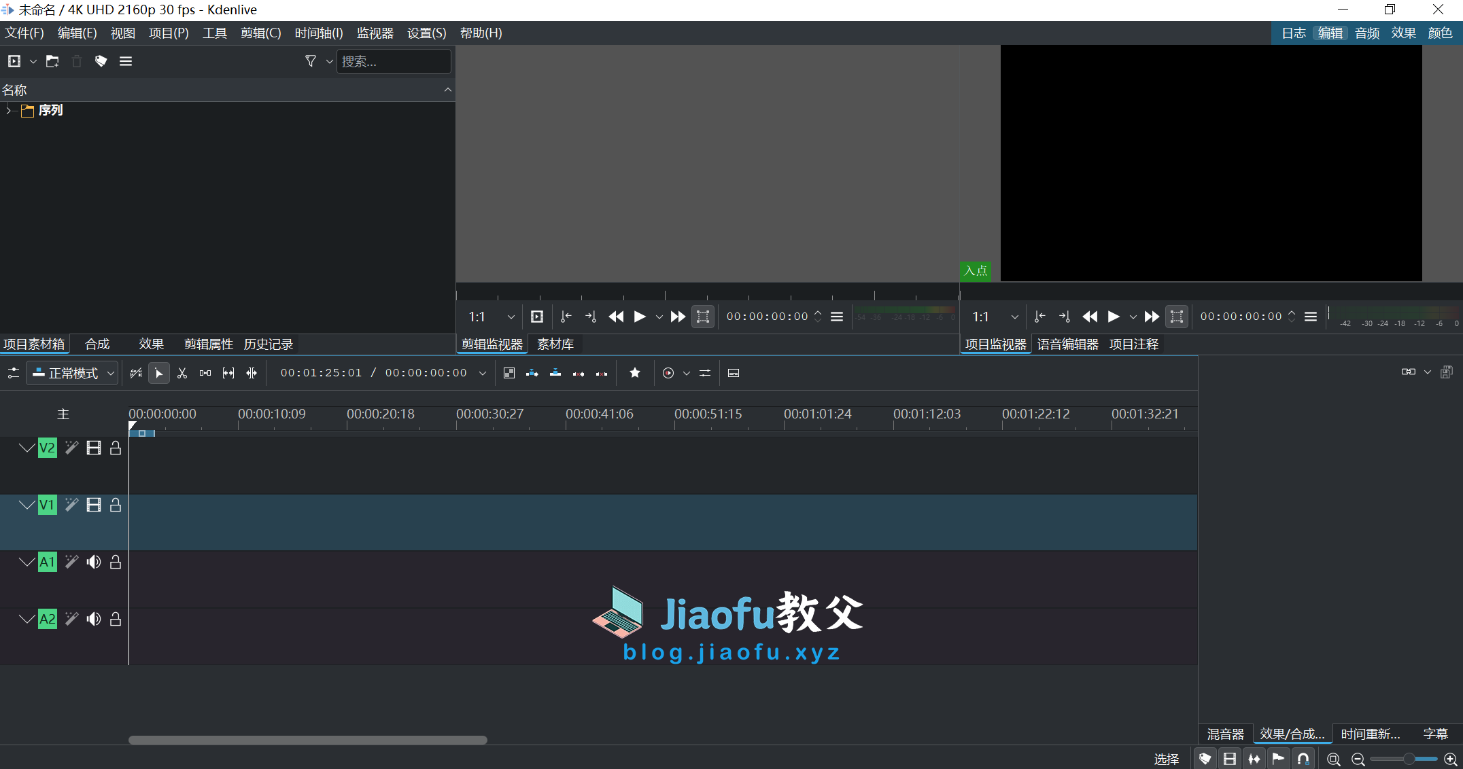Toggle audio thumbnails in status bar
Image resolution: width=1463 pixels, height=769 pixels.
coord(1254,759)
